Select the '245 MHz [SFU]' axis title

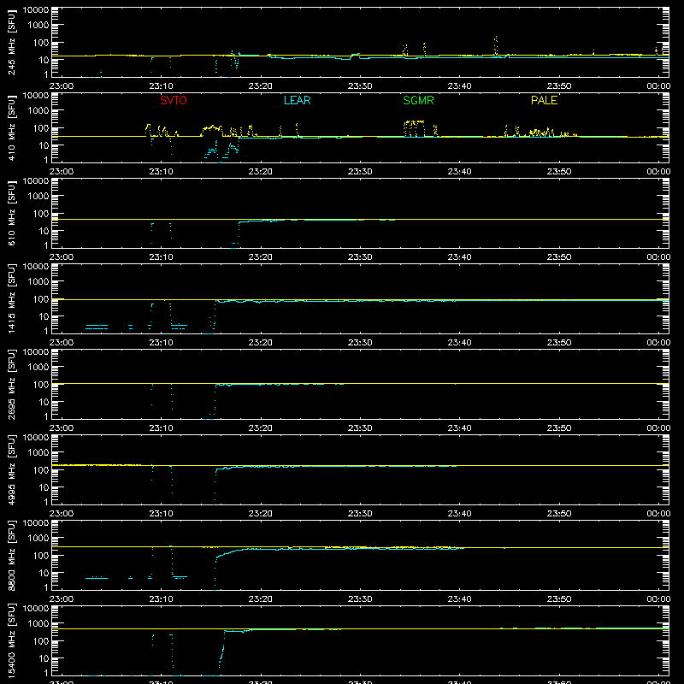pos(12,42)
